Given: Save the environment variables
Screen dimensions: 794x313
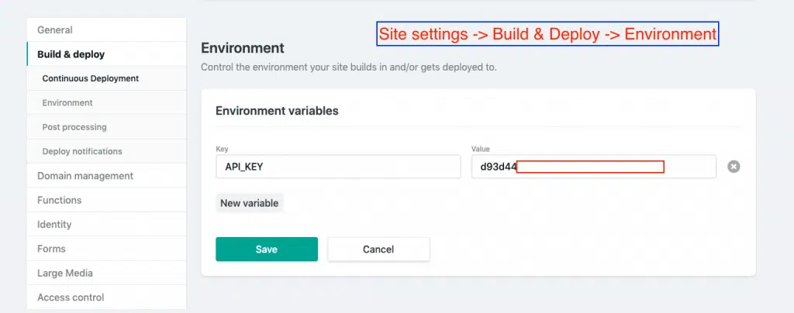Looking at the screenshot, I should (266, 249).
